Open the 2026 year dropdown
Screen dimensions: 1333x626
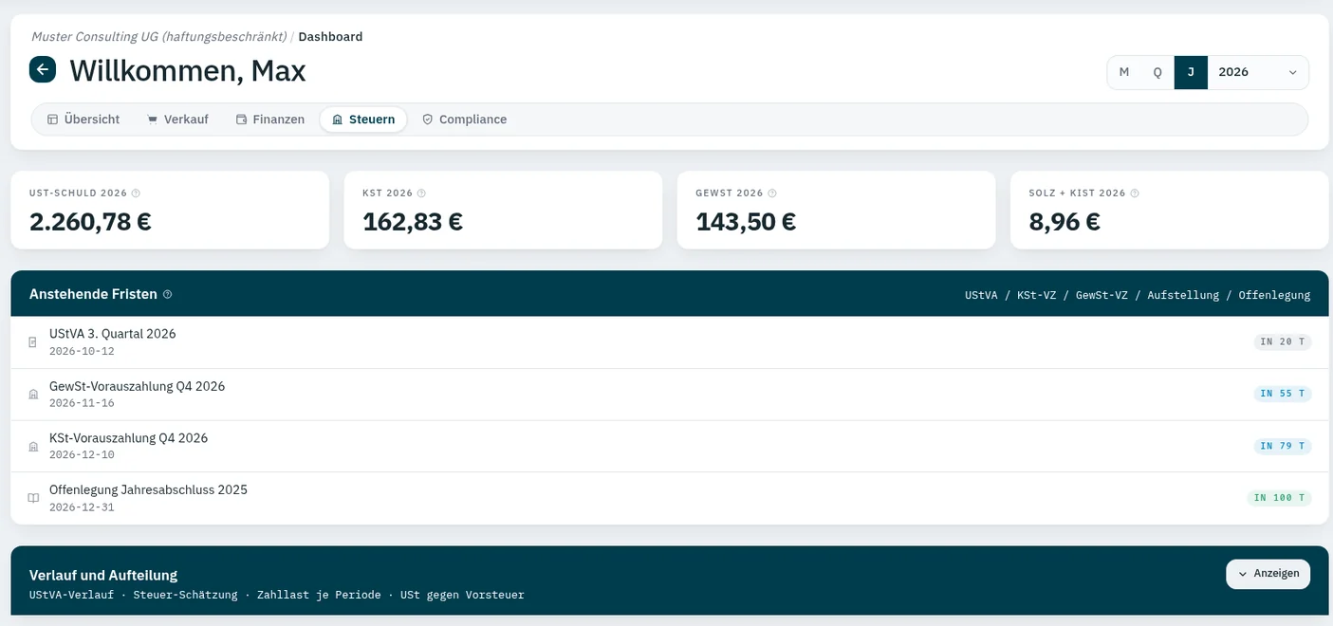1258,72
